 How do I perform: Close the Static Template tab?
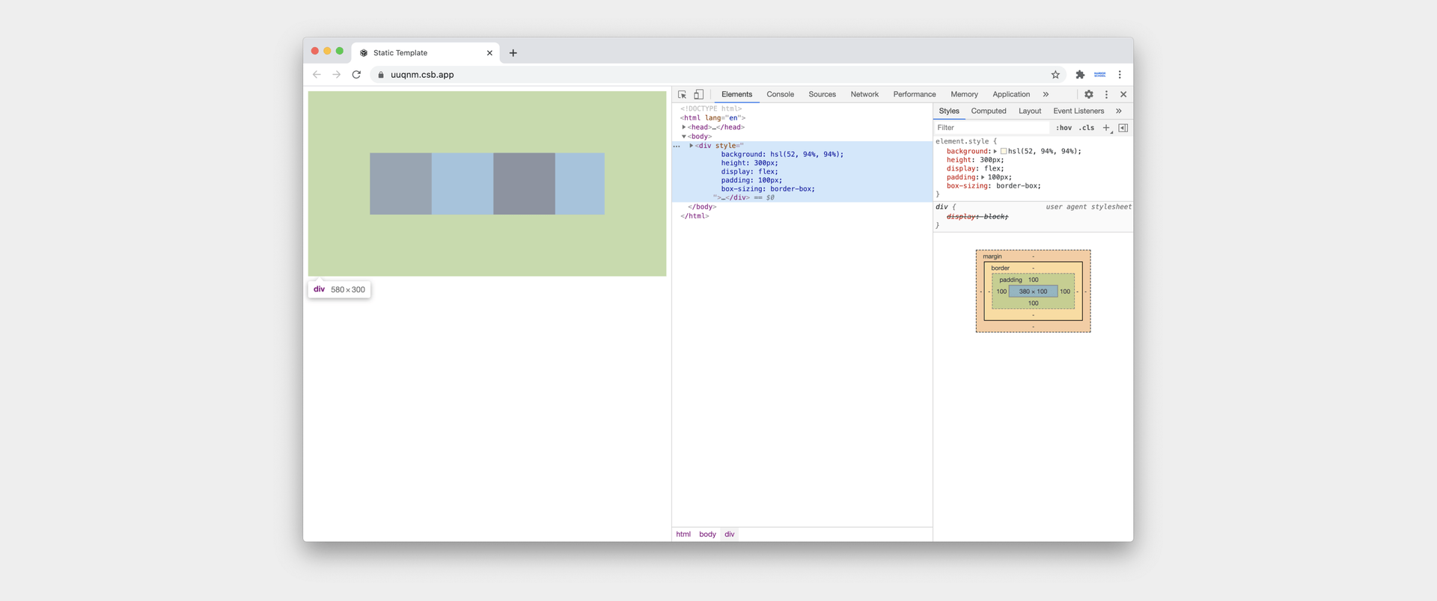coord(489,53)
